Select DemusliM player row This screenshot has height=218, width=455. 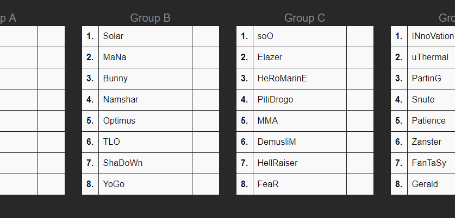(x=277, y=142)
